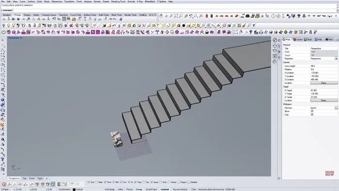This screenshot has height=191, width=339.
Task: Toggle the Perp osnap checkbox
Action: point(136,182)
